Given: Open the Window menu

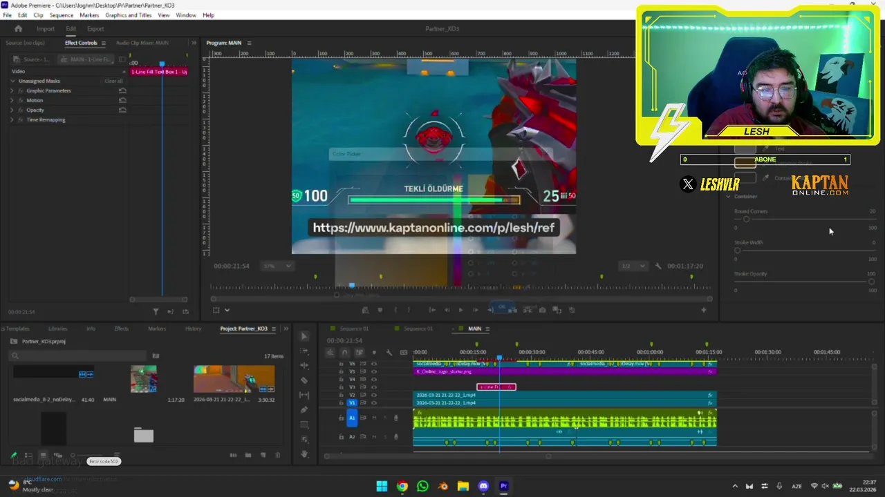Looking at the screenshot, I should [186, 15].
